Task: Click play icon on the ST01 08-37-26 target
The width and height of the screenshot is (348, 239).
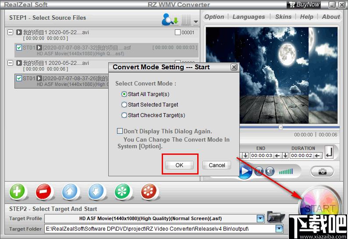Action: (x=39, y=78)
